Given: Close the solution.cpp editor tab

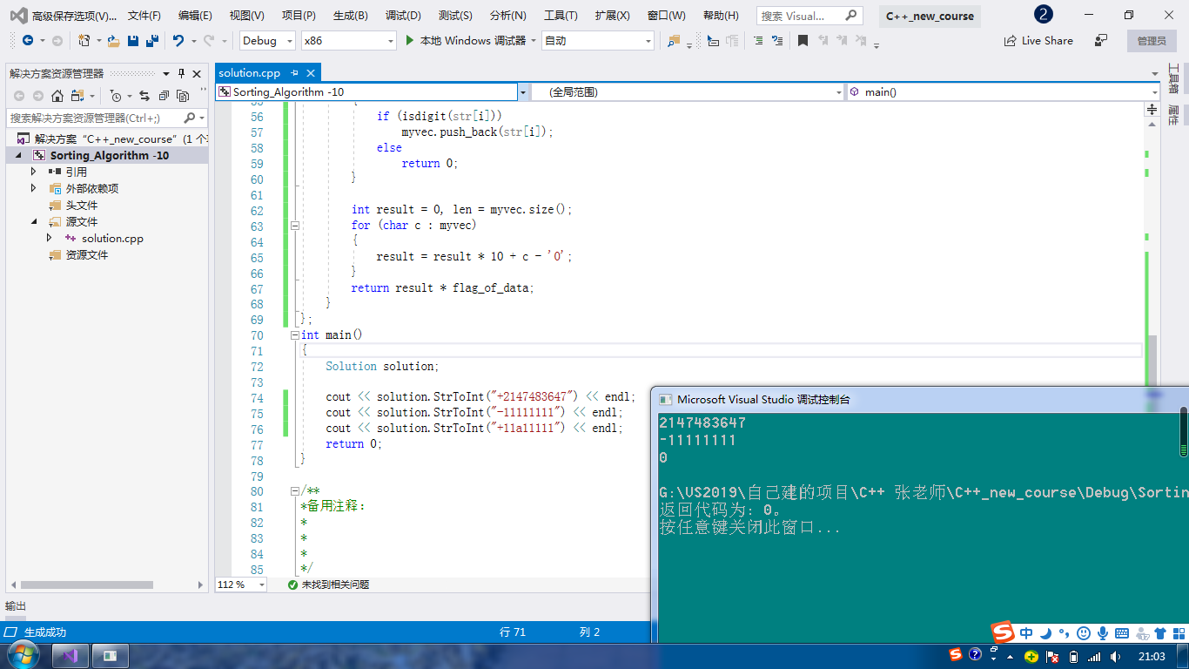Looking at the screenshot, I should coord(311,73).
